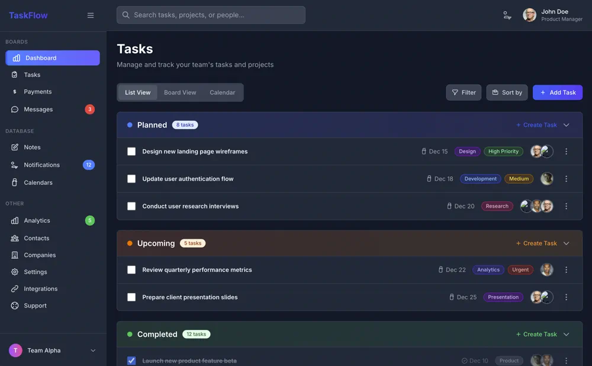
Task: Click the Add Task button
Action: point(557,92)
